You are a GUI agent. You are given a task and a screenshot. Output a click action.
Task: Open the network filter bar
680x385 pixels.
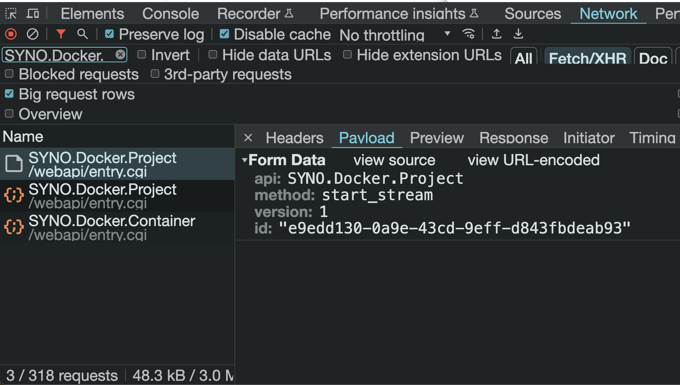point(61,34)
